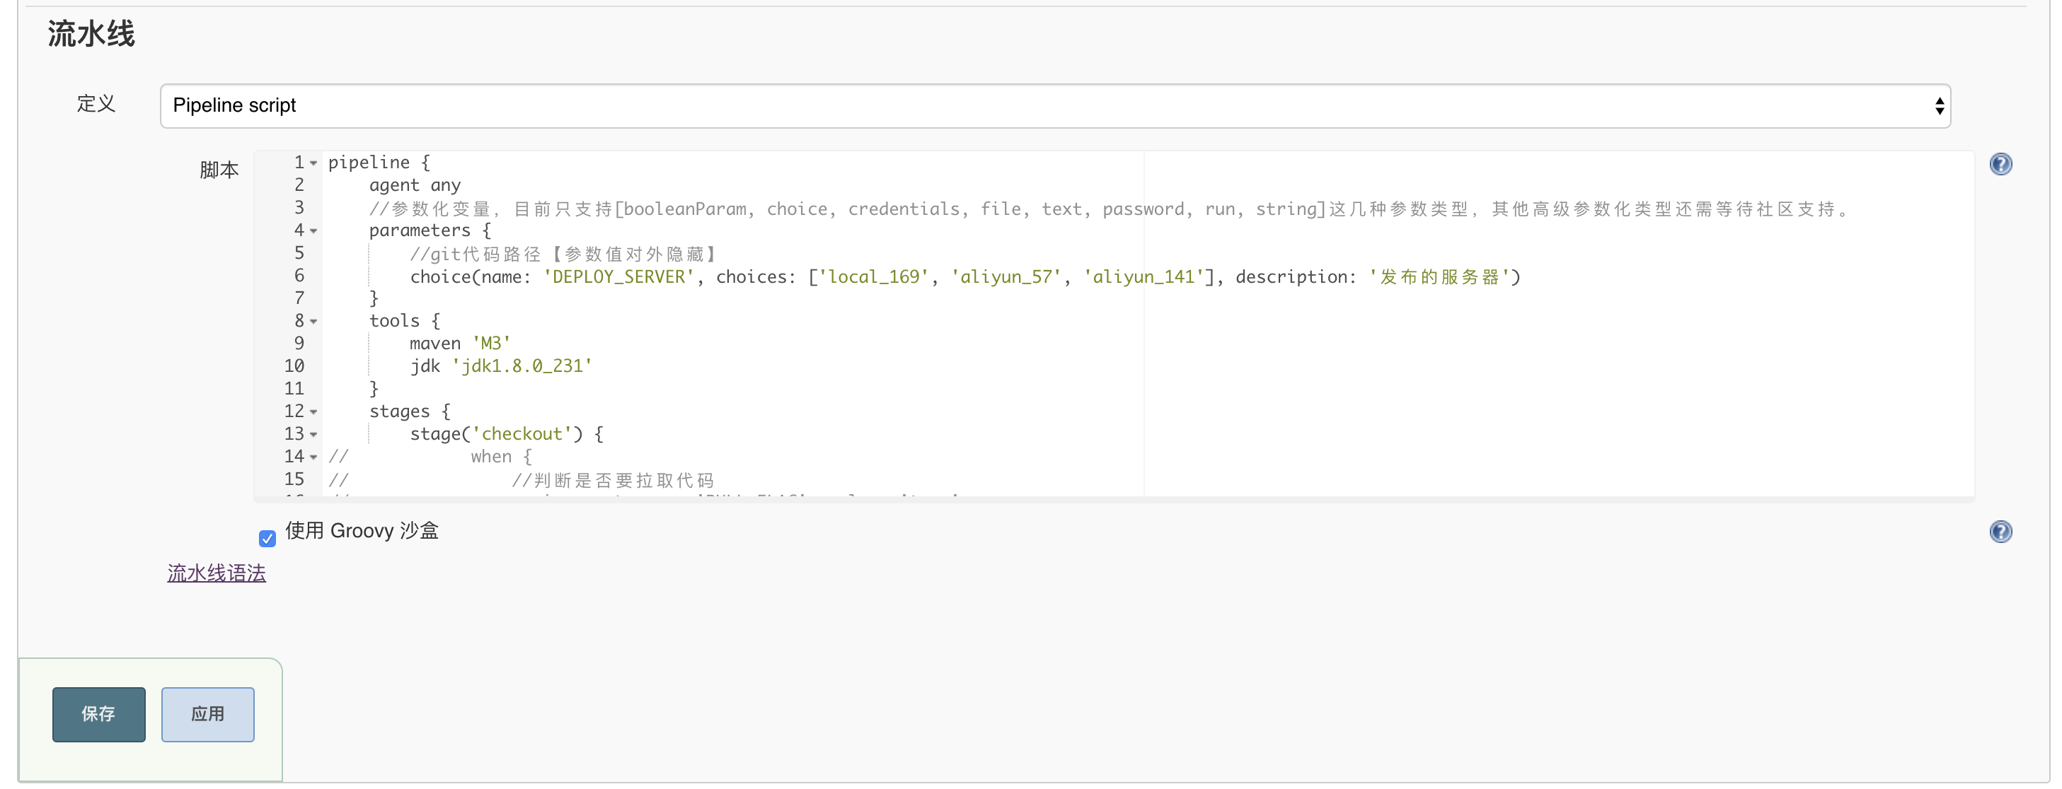The width and height of the screenshot is (2062, 789).
Task: Click the 应用 apply button
Action: (x=207, y=714)
